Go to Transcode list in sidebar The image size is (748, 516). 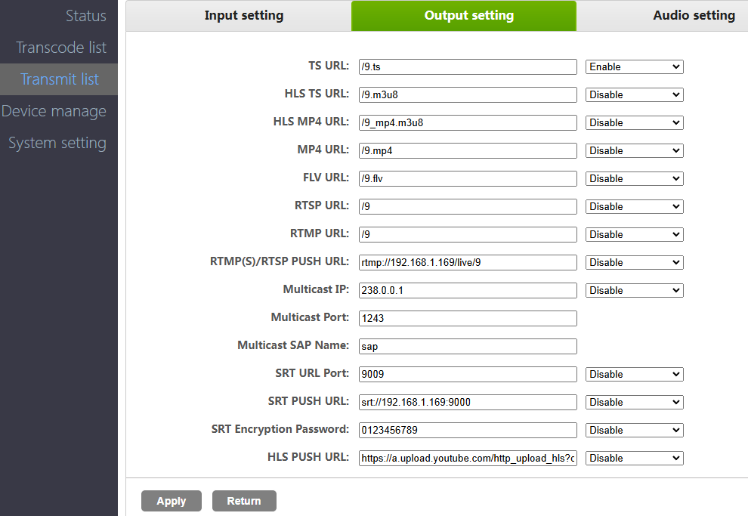[x=61, y=48]
